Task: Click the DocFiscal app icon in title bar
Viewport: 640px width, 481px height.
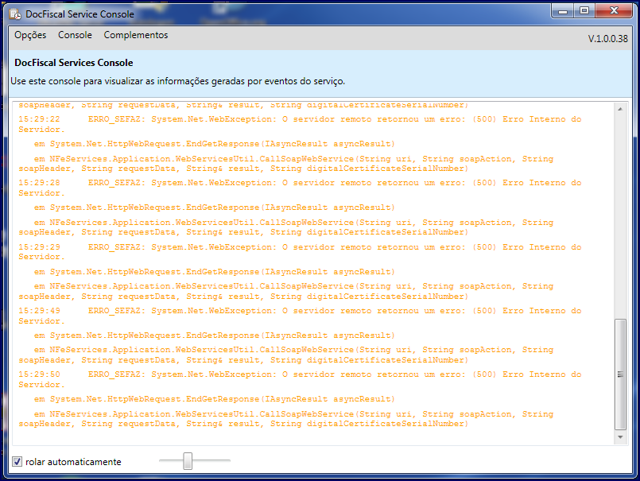Action: [x=15, y=14]
